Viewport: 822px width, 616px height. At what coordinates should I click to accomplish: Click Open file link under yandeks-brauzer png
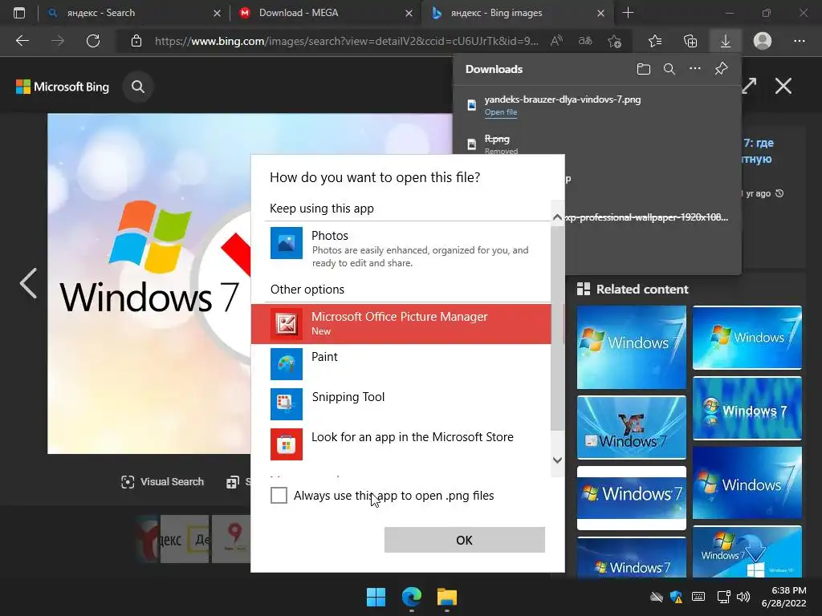501,112
